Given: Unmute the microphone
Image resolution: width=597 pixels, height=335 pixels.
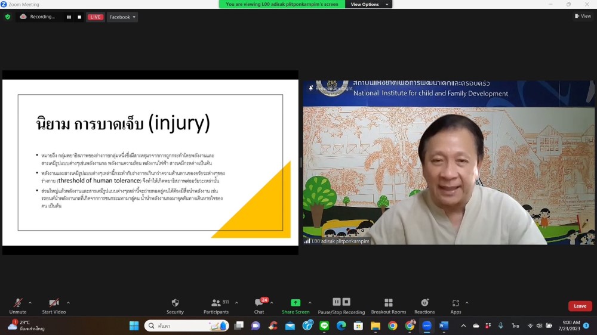Looking at the screenshot, I should 17,304.
